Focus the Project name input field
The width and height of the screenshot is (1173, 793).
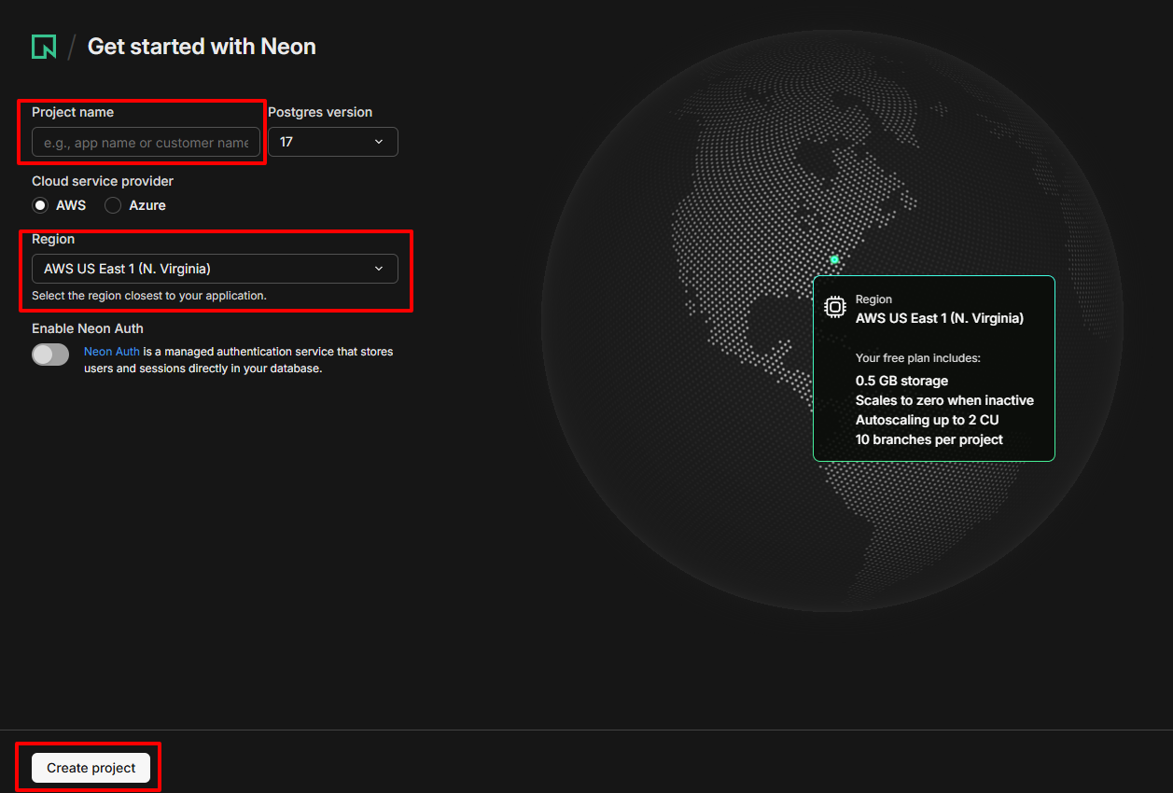click(146, 142)
